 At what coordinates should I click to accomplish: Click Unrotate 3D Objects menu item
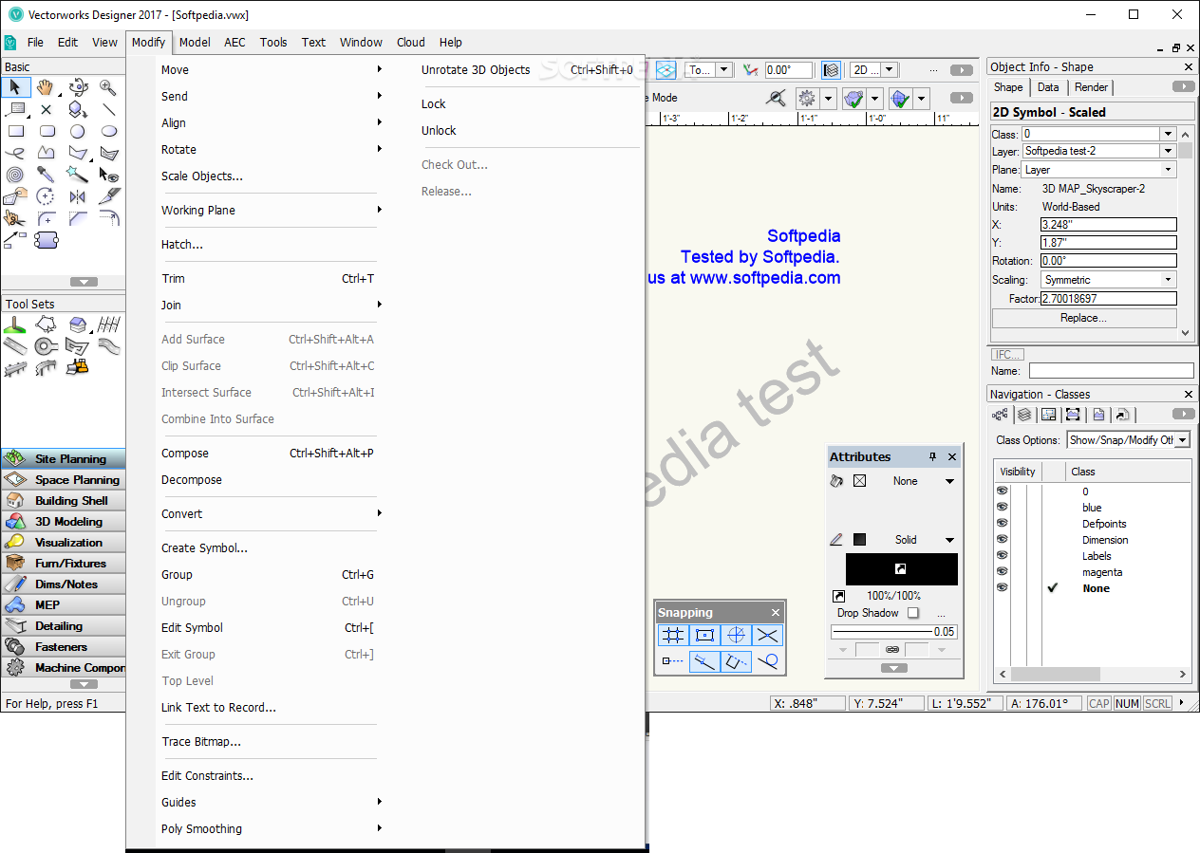tap(476, 69)
